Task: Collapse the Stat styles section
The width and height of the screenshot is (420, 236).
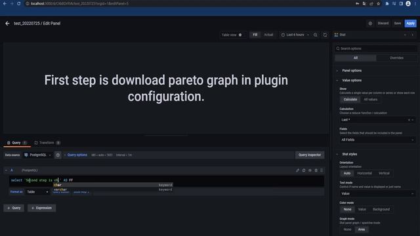Action: [349, 155]
